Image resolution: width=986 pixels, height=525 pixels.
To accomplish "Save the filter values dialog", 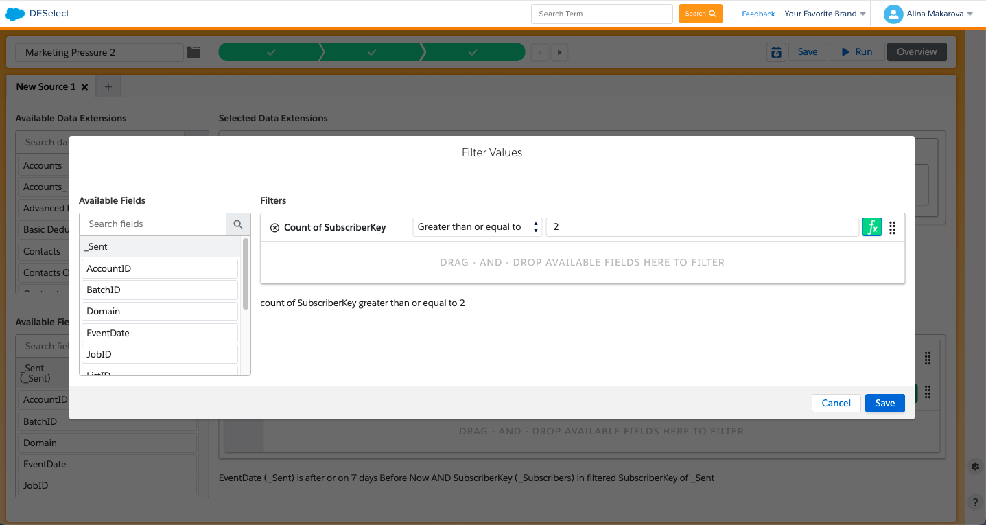I will point(884,403).
